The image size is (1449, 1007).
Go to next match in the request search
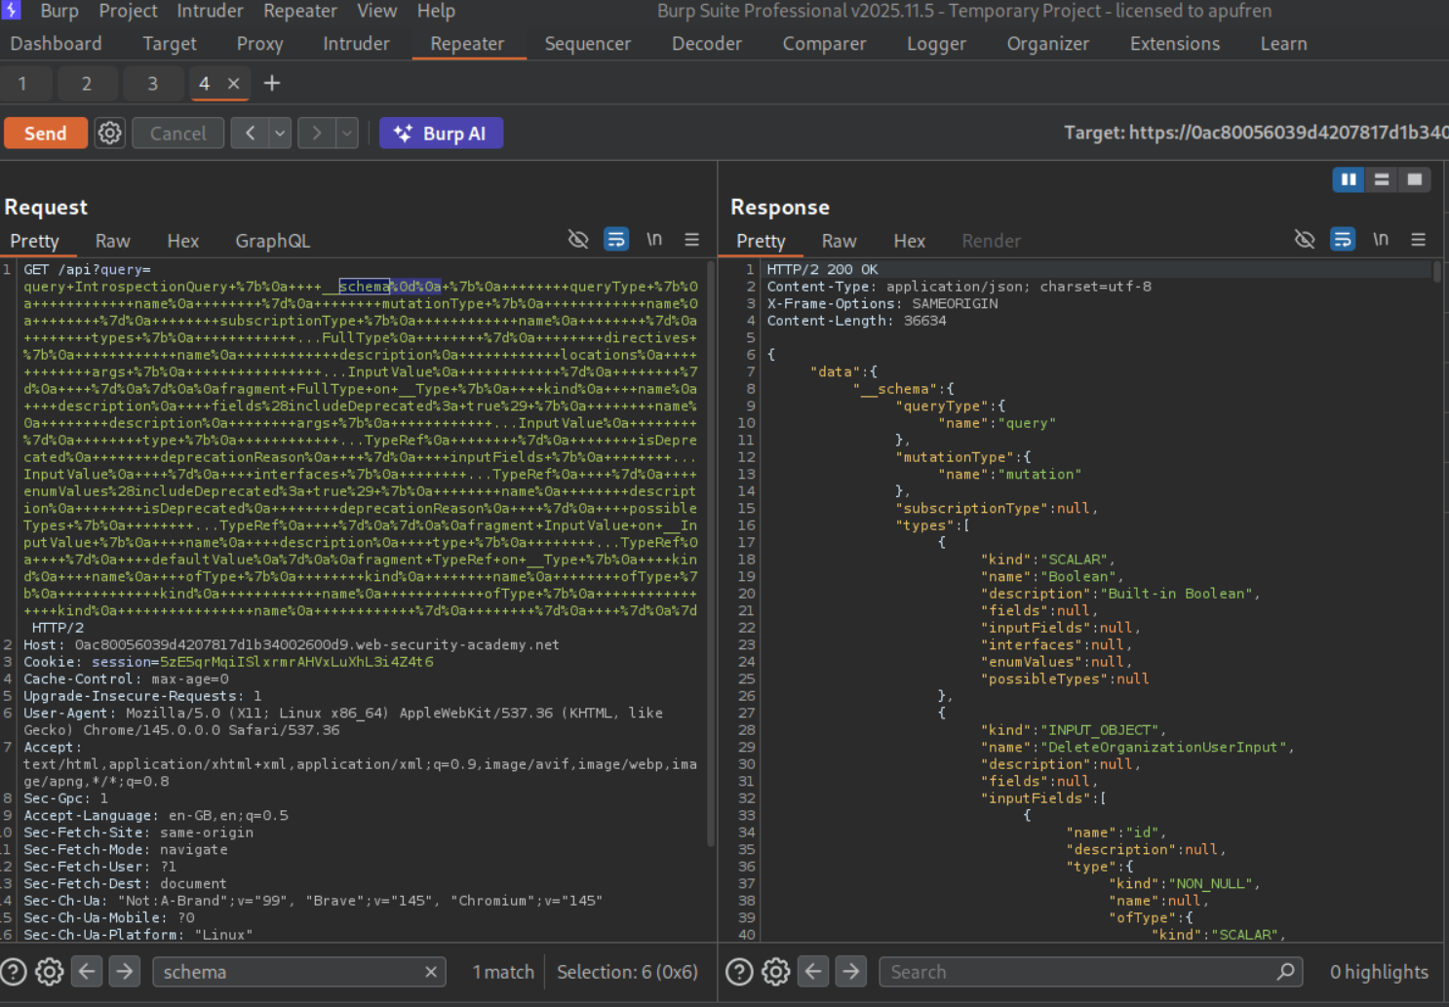[124, 971]
